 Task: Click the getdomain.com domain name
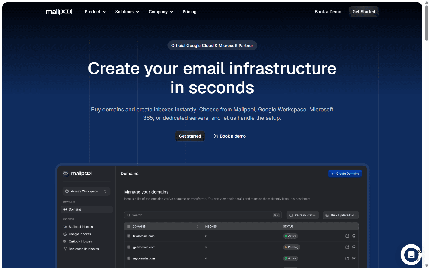click(x=144, y=247)
